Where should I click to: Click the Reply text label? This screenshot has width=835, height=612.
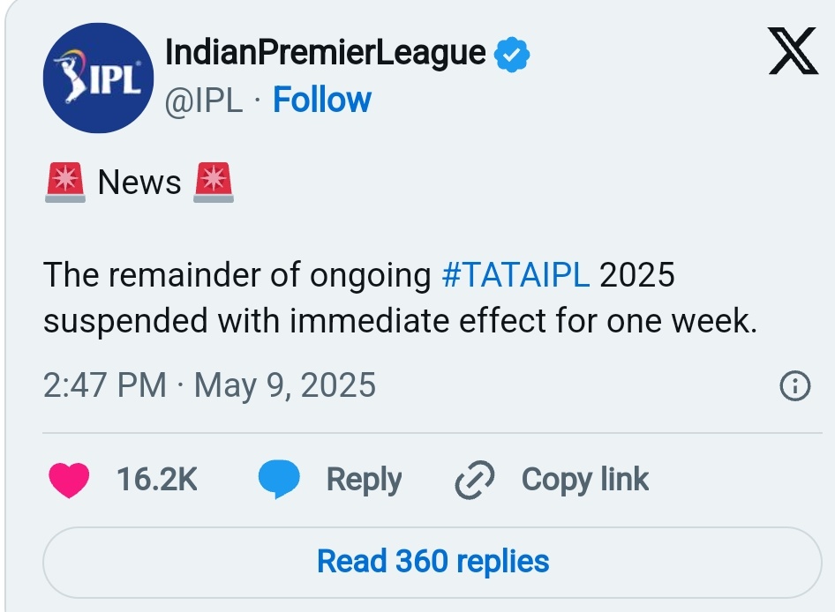click(365, 480)
